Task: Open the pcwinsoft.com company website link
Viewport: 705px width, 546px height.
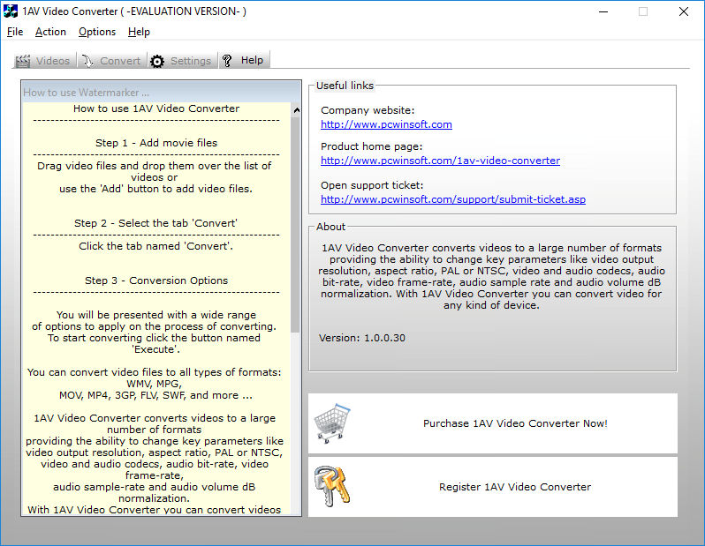Action: 386,124
